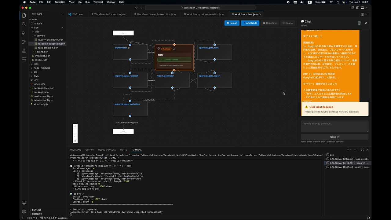Click the Delete node button
The width and height of the screenshot is (391, 220).
click(x=287, y=23)
